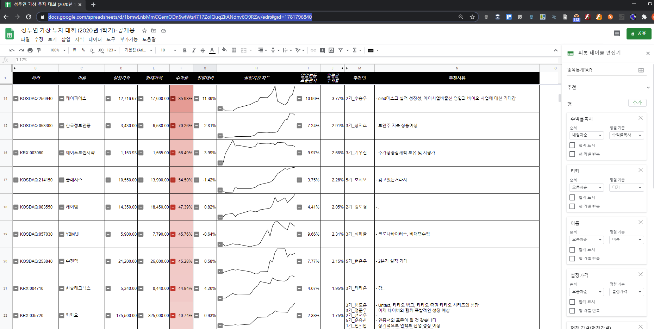This screenshot has height=329, width=654.
Task: Expand the 추천 suggestions section
Action: [648, 87]
